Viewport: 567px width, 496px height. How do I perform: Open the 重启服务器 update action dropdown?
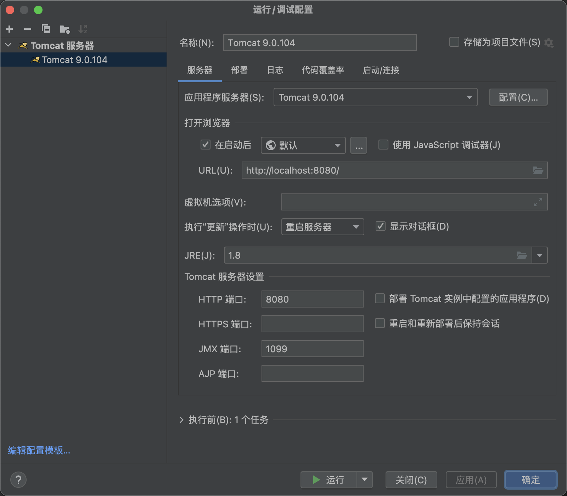[322, 227]
